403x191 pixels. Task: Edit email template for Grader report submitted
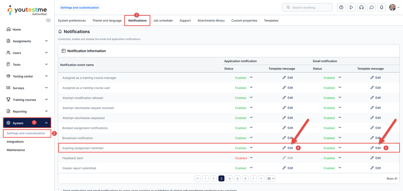pos(376,168)
